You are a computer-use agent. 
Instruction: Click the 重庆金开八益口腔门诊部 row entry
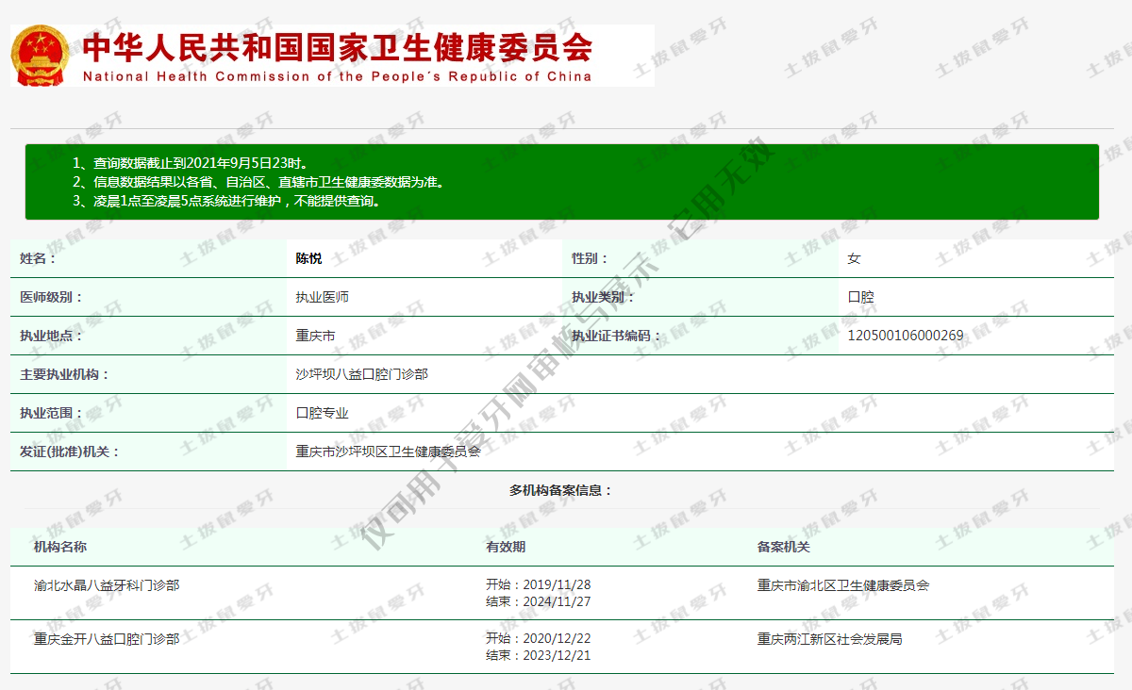pyautogui.click(x=107, y=639)
